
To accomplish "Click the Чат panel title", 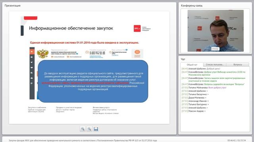I will (x=183, y=59).
